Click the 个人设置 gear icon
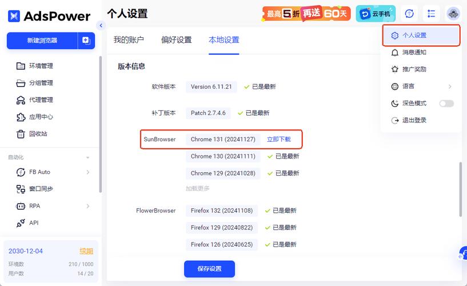This screenshot has width=467, height=286. [x=394, y=35]
